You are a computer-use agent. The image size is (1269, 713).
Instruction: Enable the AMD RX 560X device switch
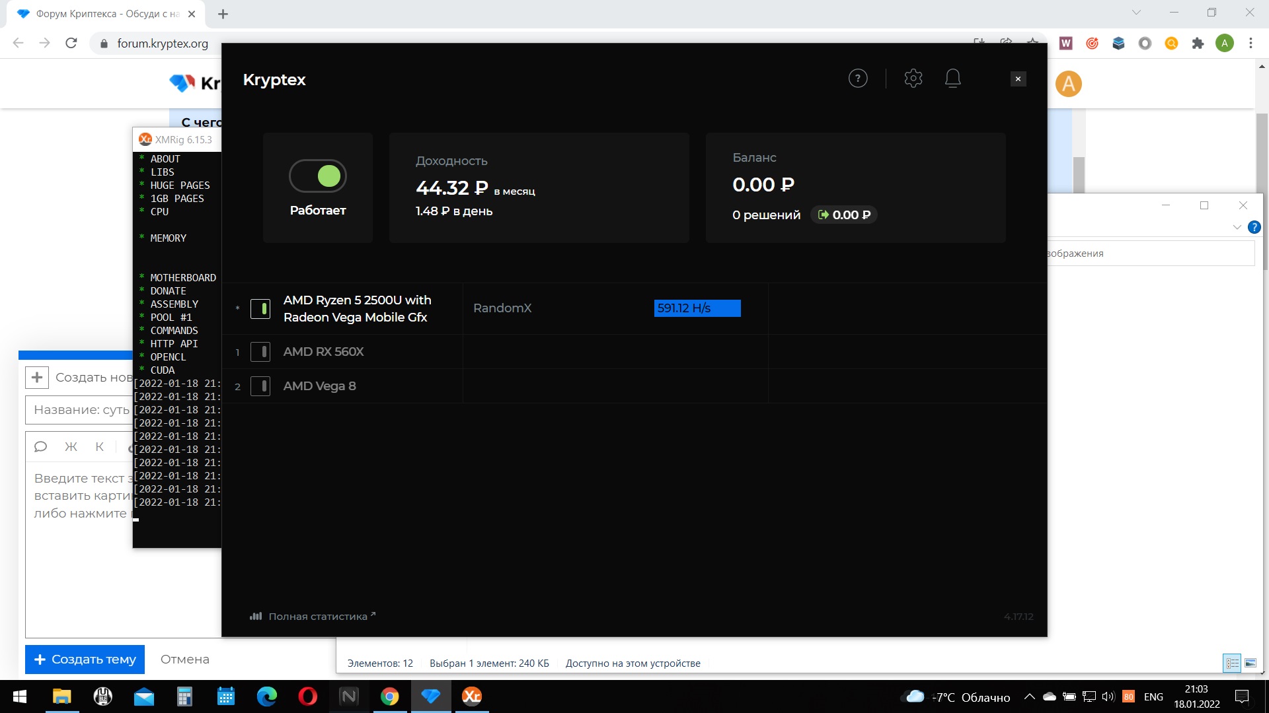point(260,351)
